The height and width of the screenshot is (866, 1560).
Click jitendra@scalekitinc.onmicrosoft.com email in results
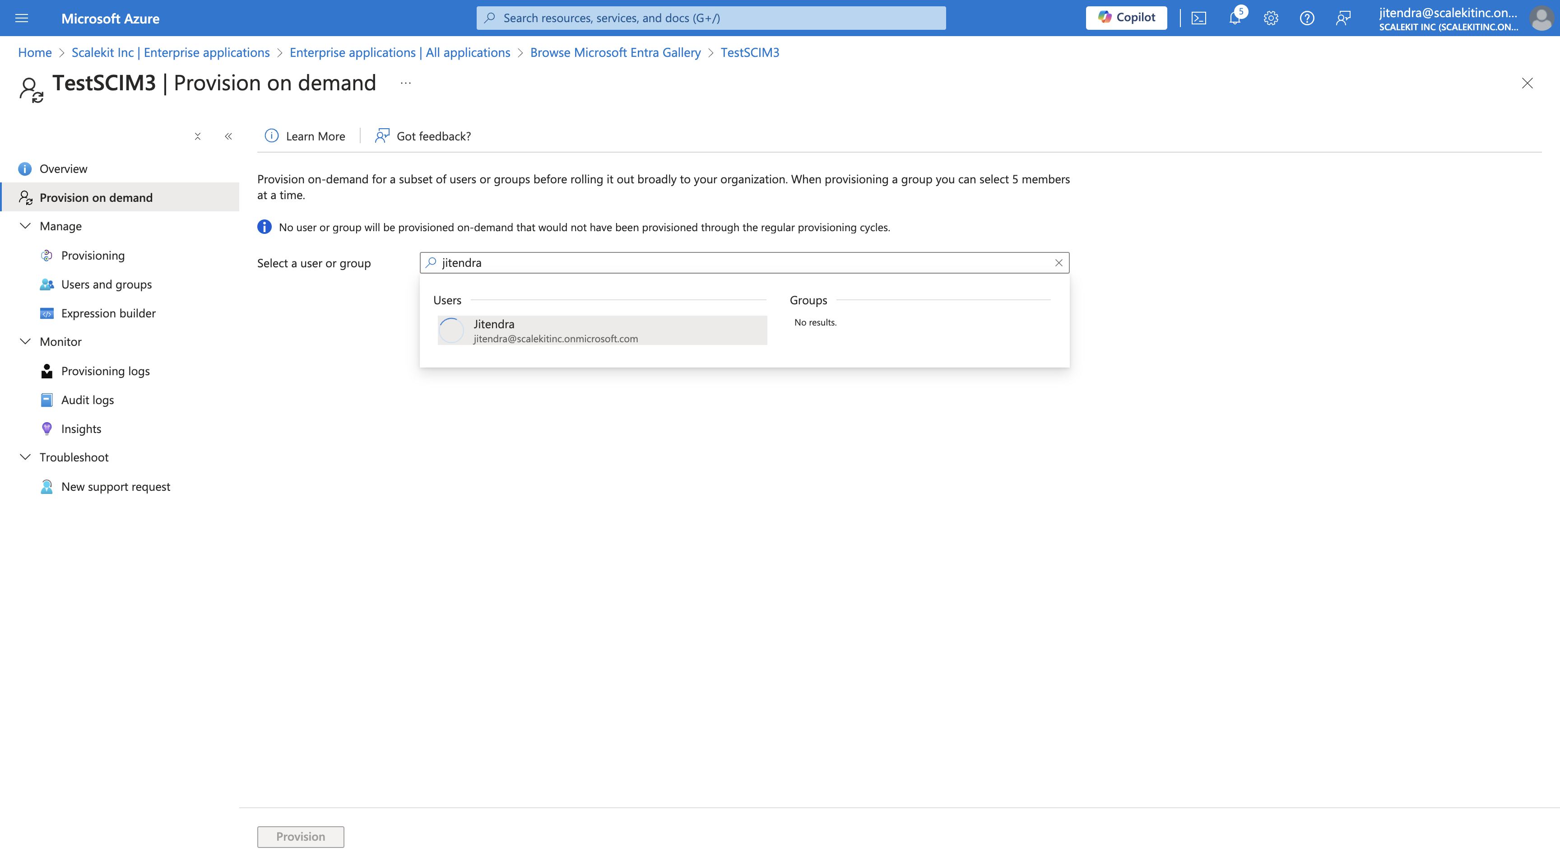(x=555, y=339)
